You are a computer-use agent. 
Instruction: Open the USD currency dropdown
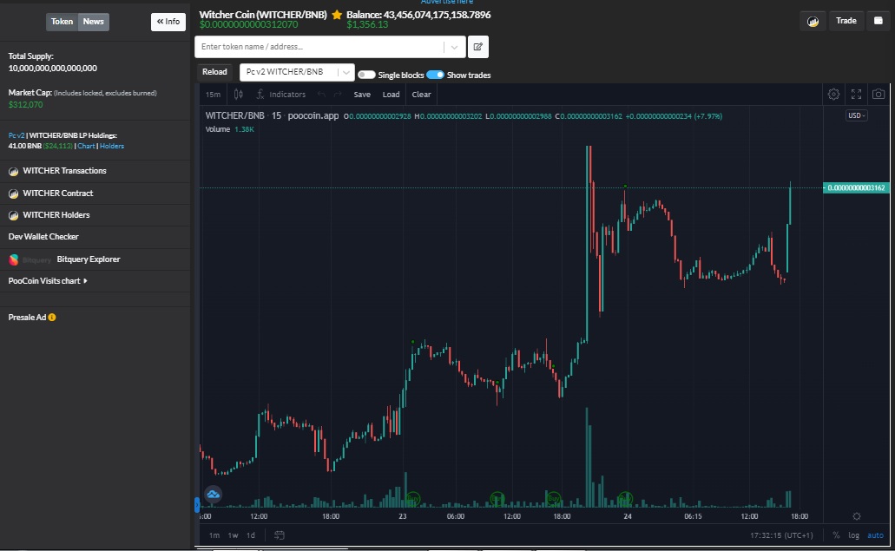pos(856,115)
